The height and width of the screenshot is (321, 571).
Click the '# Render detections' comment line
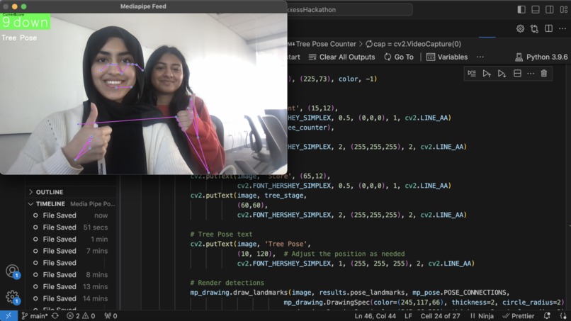click(x=227, y=283)
